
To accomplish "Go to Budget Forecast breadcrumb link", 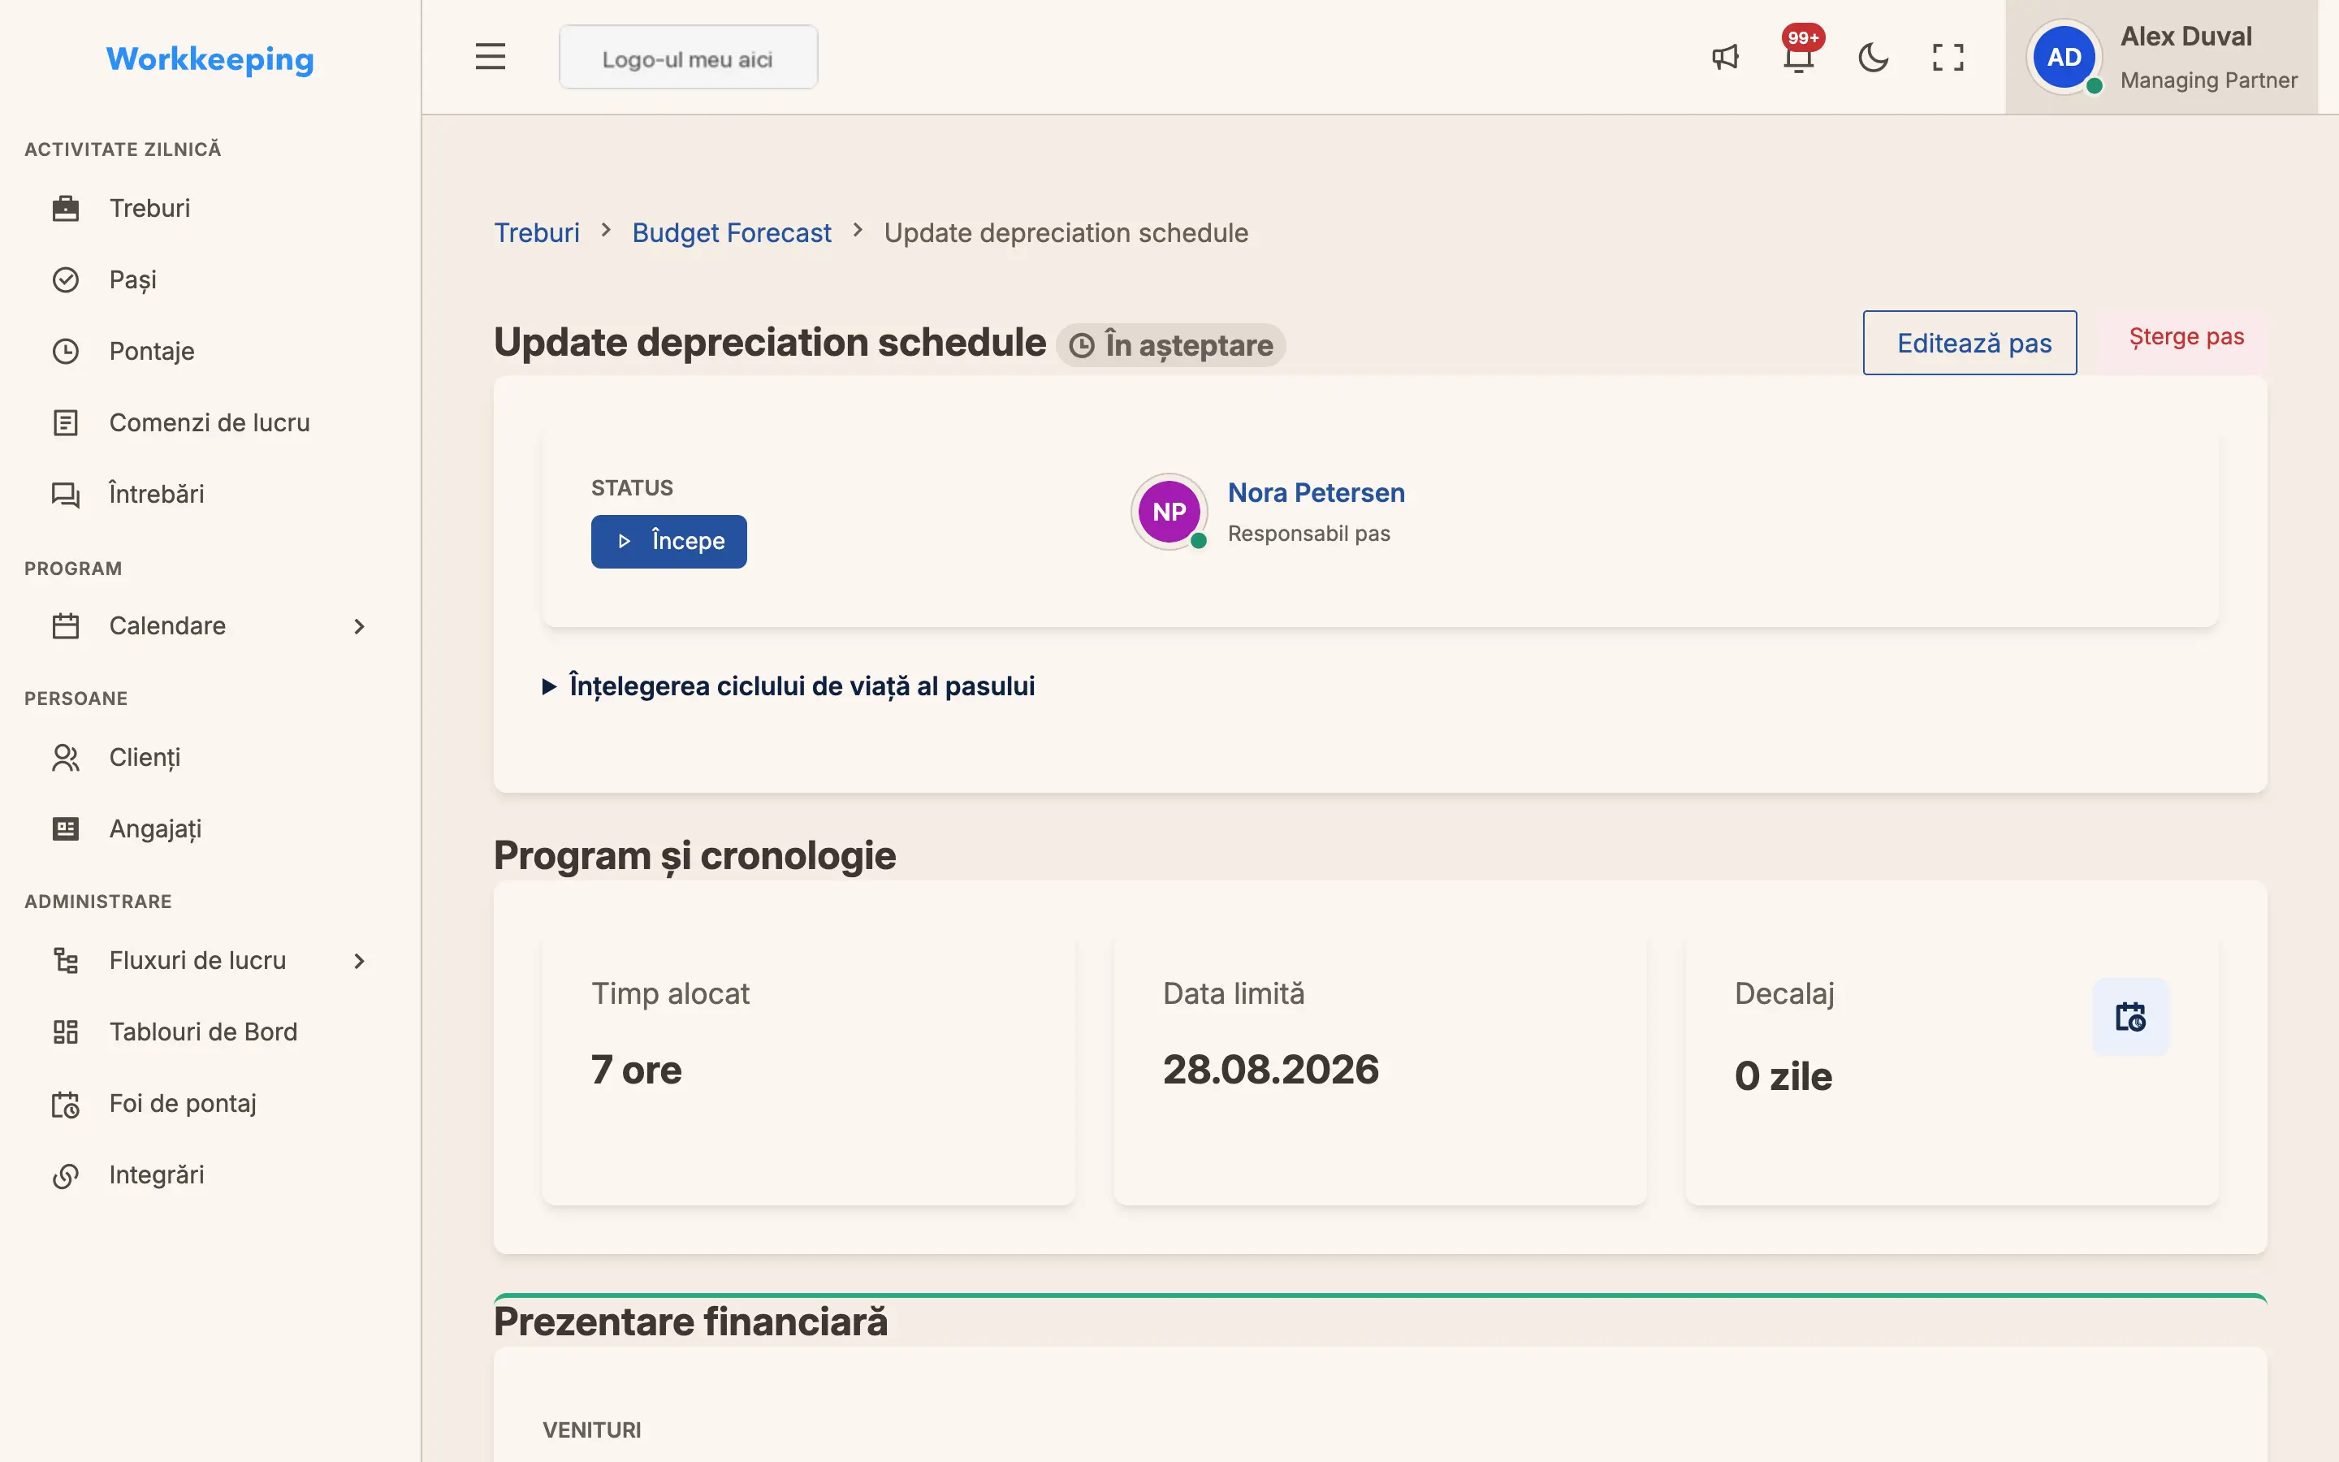I will pyautogui.click(x=732, y=233).
